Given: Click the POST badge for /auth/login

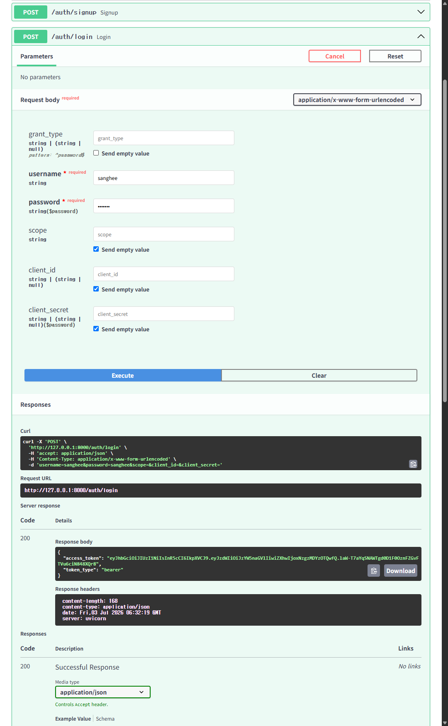Looking at the screenshot, I should click(31, 36).
